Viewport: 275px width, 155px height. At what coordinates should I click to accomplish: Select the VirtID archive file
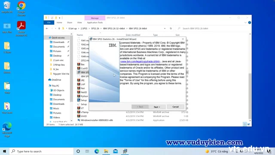[x=84, y=116]
